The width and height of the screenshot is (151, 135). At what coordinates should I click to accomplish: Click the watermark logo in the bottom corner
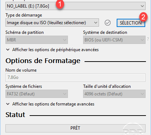tap(133, 129)
